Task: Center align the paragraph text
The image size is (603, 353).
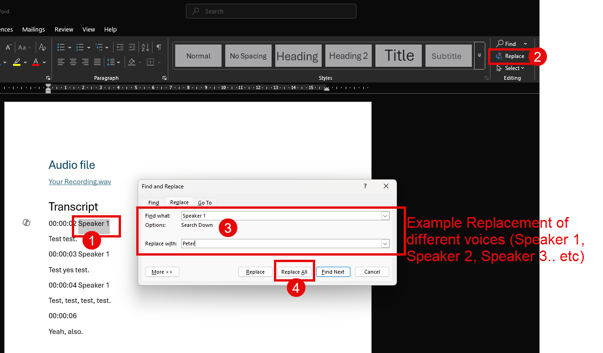Action: [x=73, y=62]
